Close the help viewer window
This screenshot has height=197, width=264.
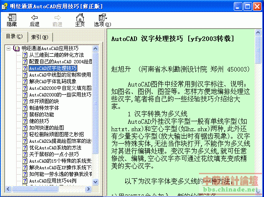257,6
